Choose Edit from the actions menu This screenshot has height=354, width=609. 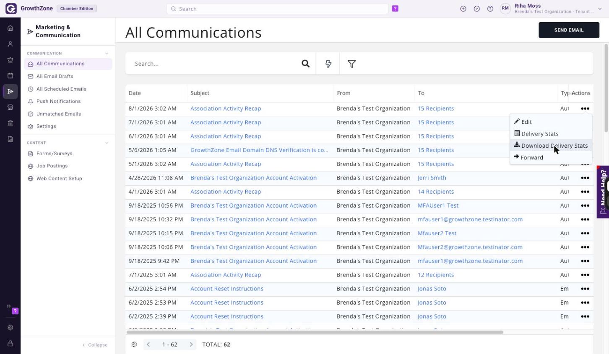click(x=551, y=122)
